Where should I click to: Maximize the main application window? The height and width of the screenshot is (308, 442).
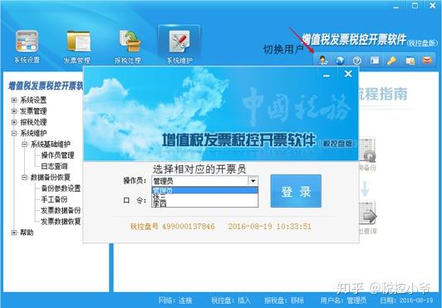(x=415, y=5)
